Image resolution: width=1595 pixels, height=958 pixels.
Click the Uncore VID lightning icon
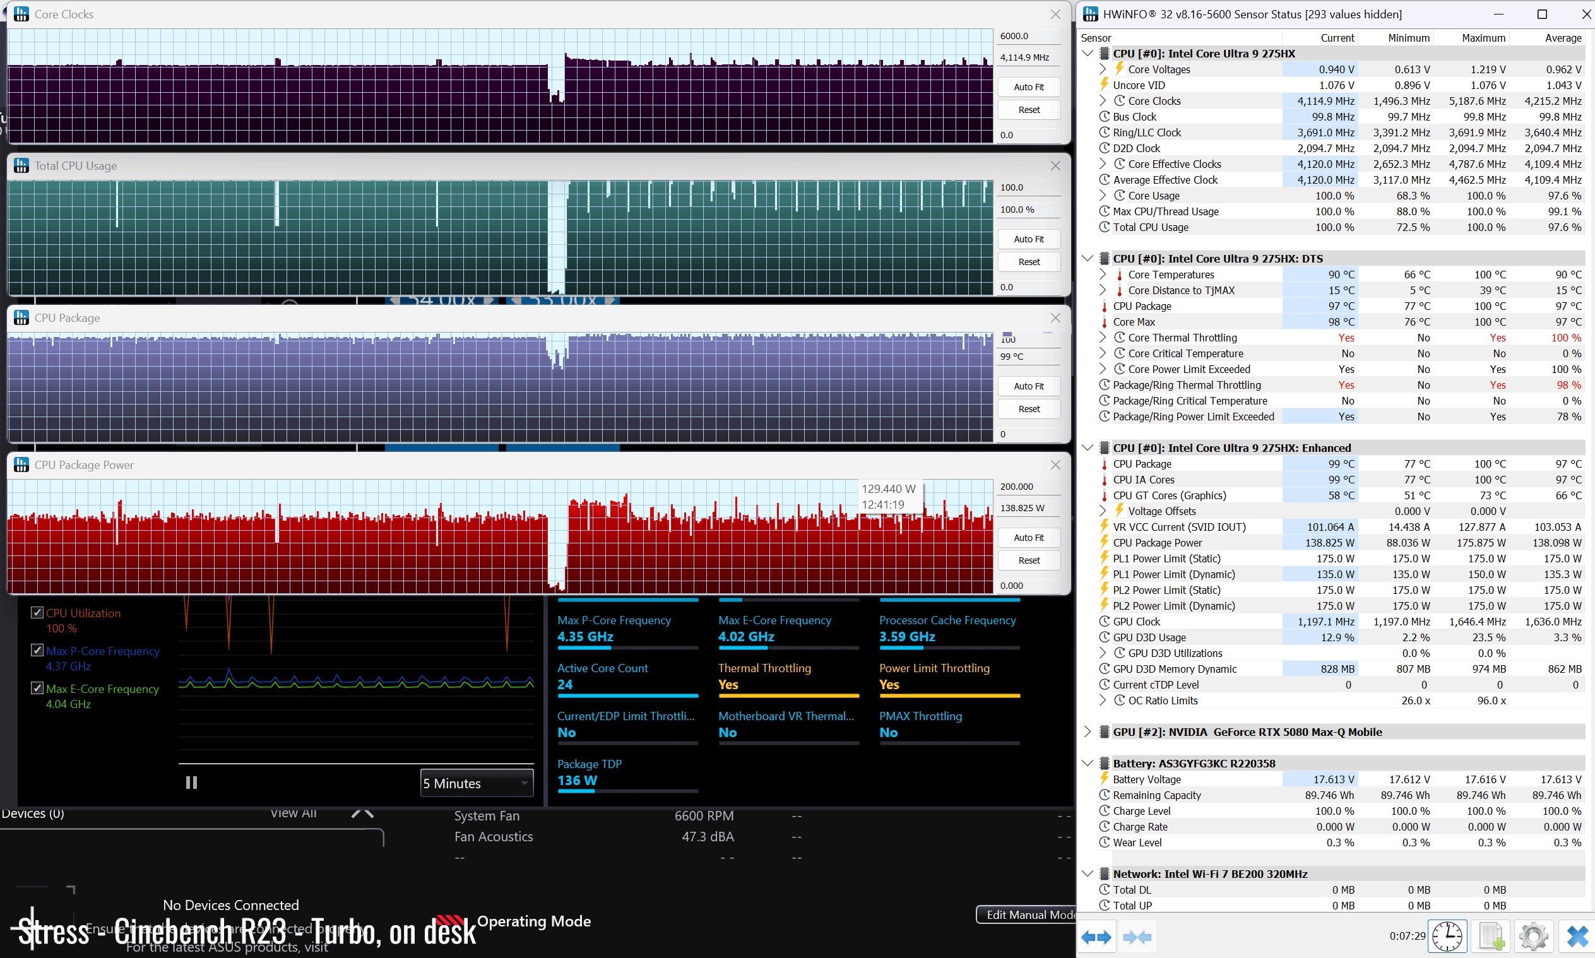pyautogui.click(x=1105, y=85)
